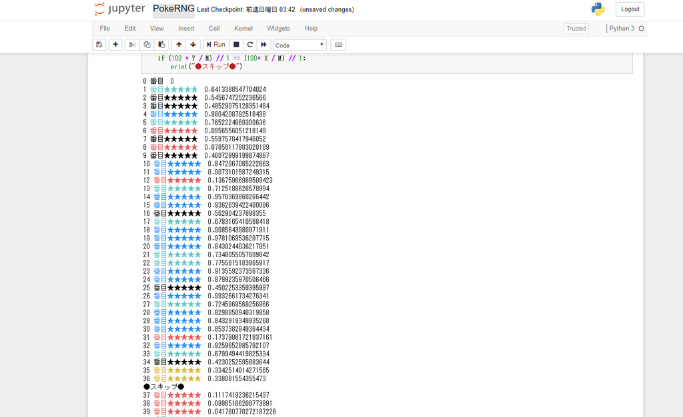The width and height of the screenshot is (683, 417).
Task: Open the Kernel menu
Action: pos(243,28)
